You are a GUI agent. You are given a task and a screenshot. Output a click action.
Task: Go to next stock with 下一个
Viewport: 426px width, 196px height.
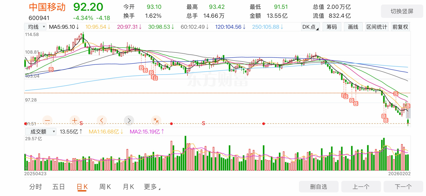[403, 187]
